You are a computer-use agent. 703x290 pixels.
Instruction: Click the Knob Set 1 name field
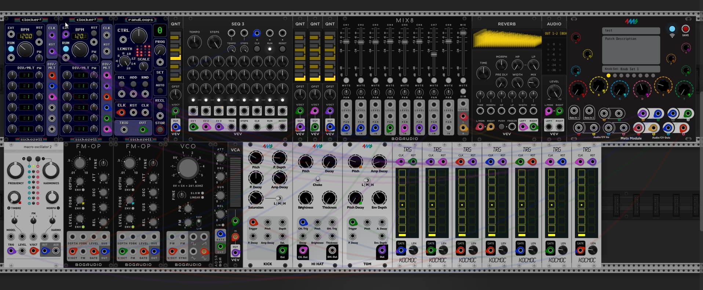631,69
